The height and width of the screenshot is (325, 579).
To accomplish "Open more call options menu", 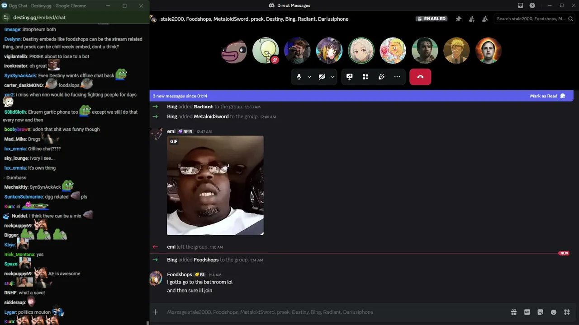I will tap(397, 77).
